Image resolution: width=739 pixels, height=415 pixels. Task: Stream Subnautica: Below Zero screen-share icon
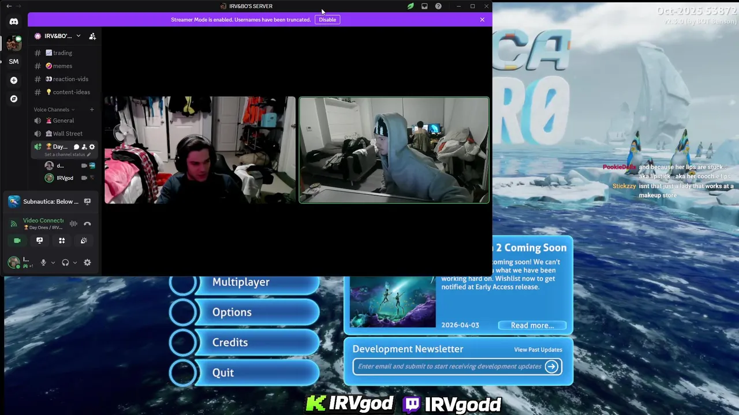tap(87, 202)
